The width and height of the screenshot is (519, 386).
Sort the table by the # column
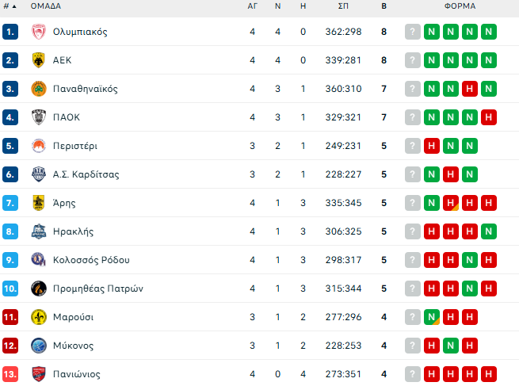tap(10, 6)
